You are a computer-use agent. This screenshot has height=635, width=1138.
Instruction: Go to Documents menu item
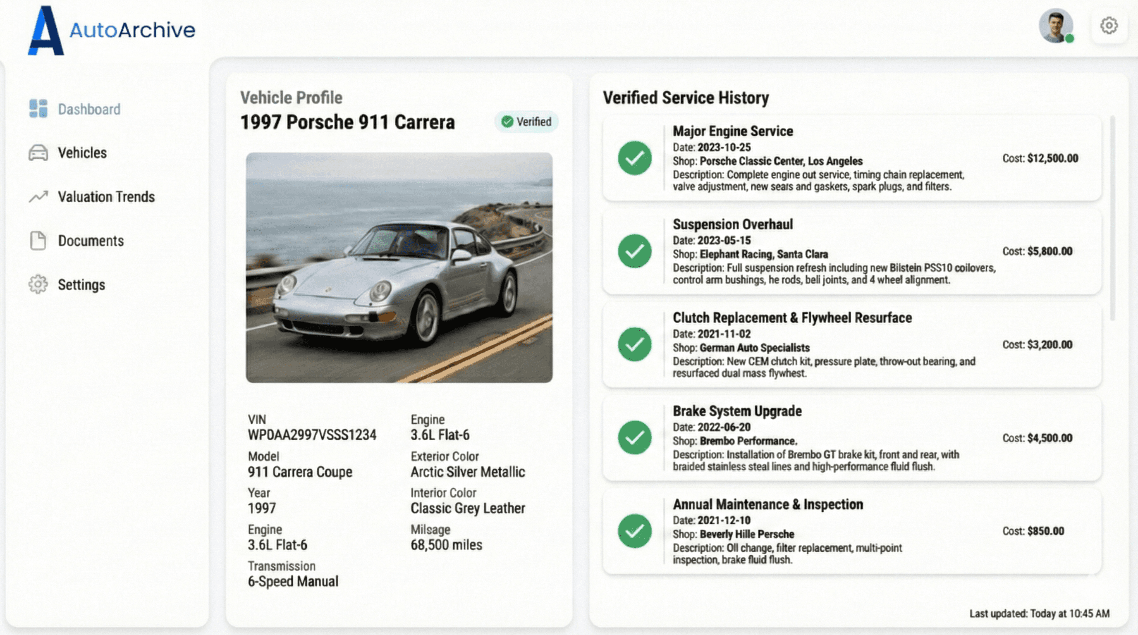91,241
